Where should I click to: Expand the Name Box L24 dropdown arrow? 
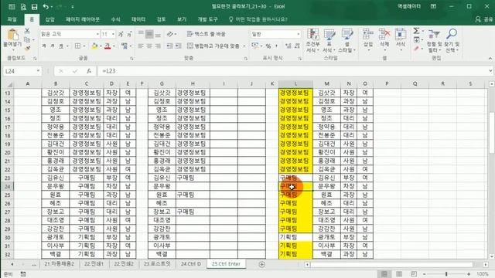click(x=38, y=71)
